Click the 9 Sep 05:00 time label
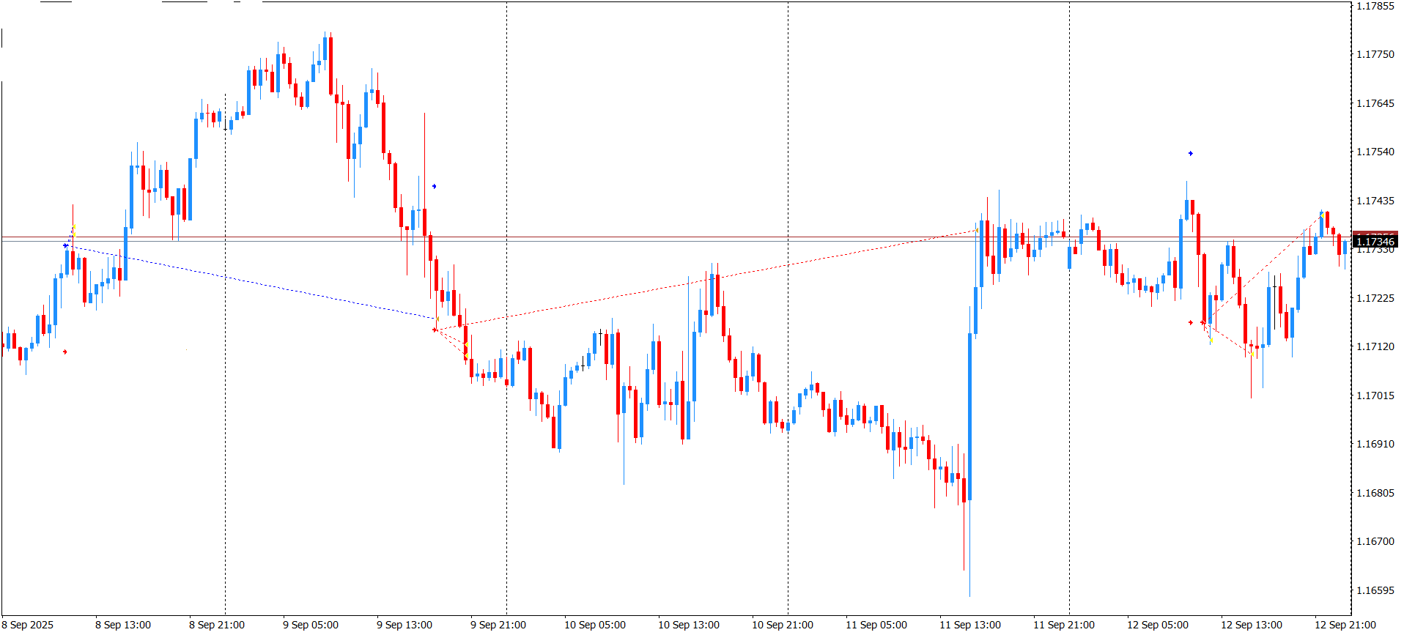The height and width of the screenshot is (635, 1404). [x=311, y=625]
